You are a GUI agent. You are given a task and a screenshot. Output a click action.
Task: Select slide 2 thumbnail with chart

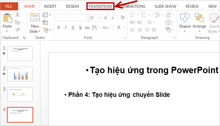tap(20, 74)
